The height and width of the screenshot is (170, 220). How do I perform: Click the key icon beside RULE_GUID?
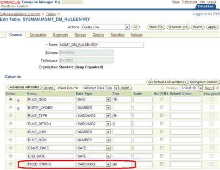click(x=18, y=101)
